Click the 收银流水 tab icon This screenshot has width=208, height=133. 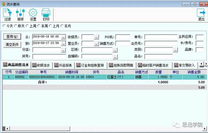[34, 65]
